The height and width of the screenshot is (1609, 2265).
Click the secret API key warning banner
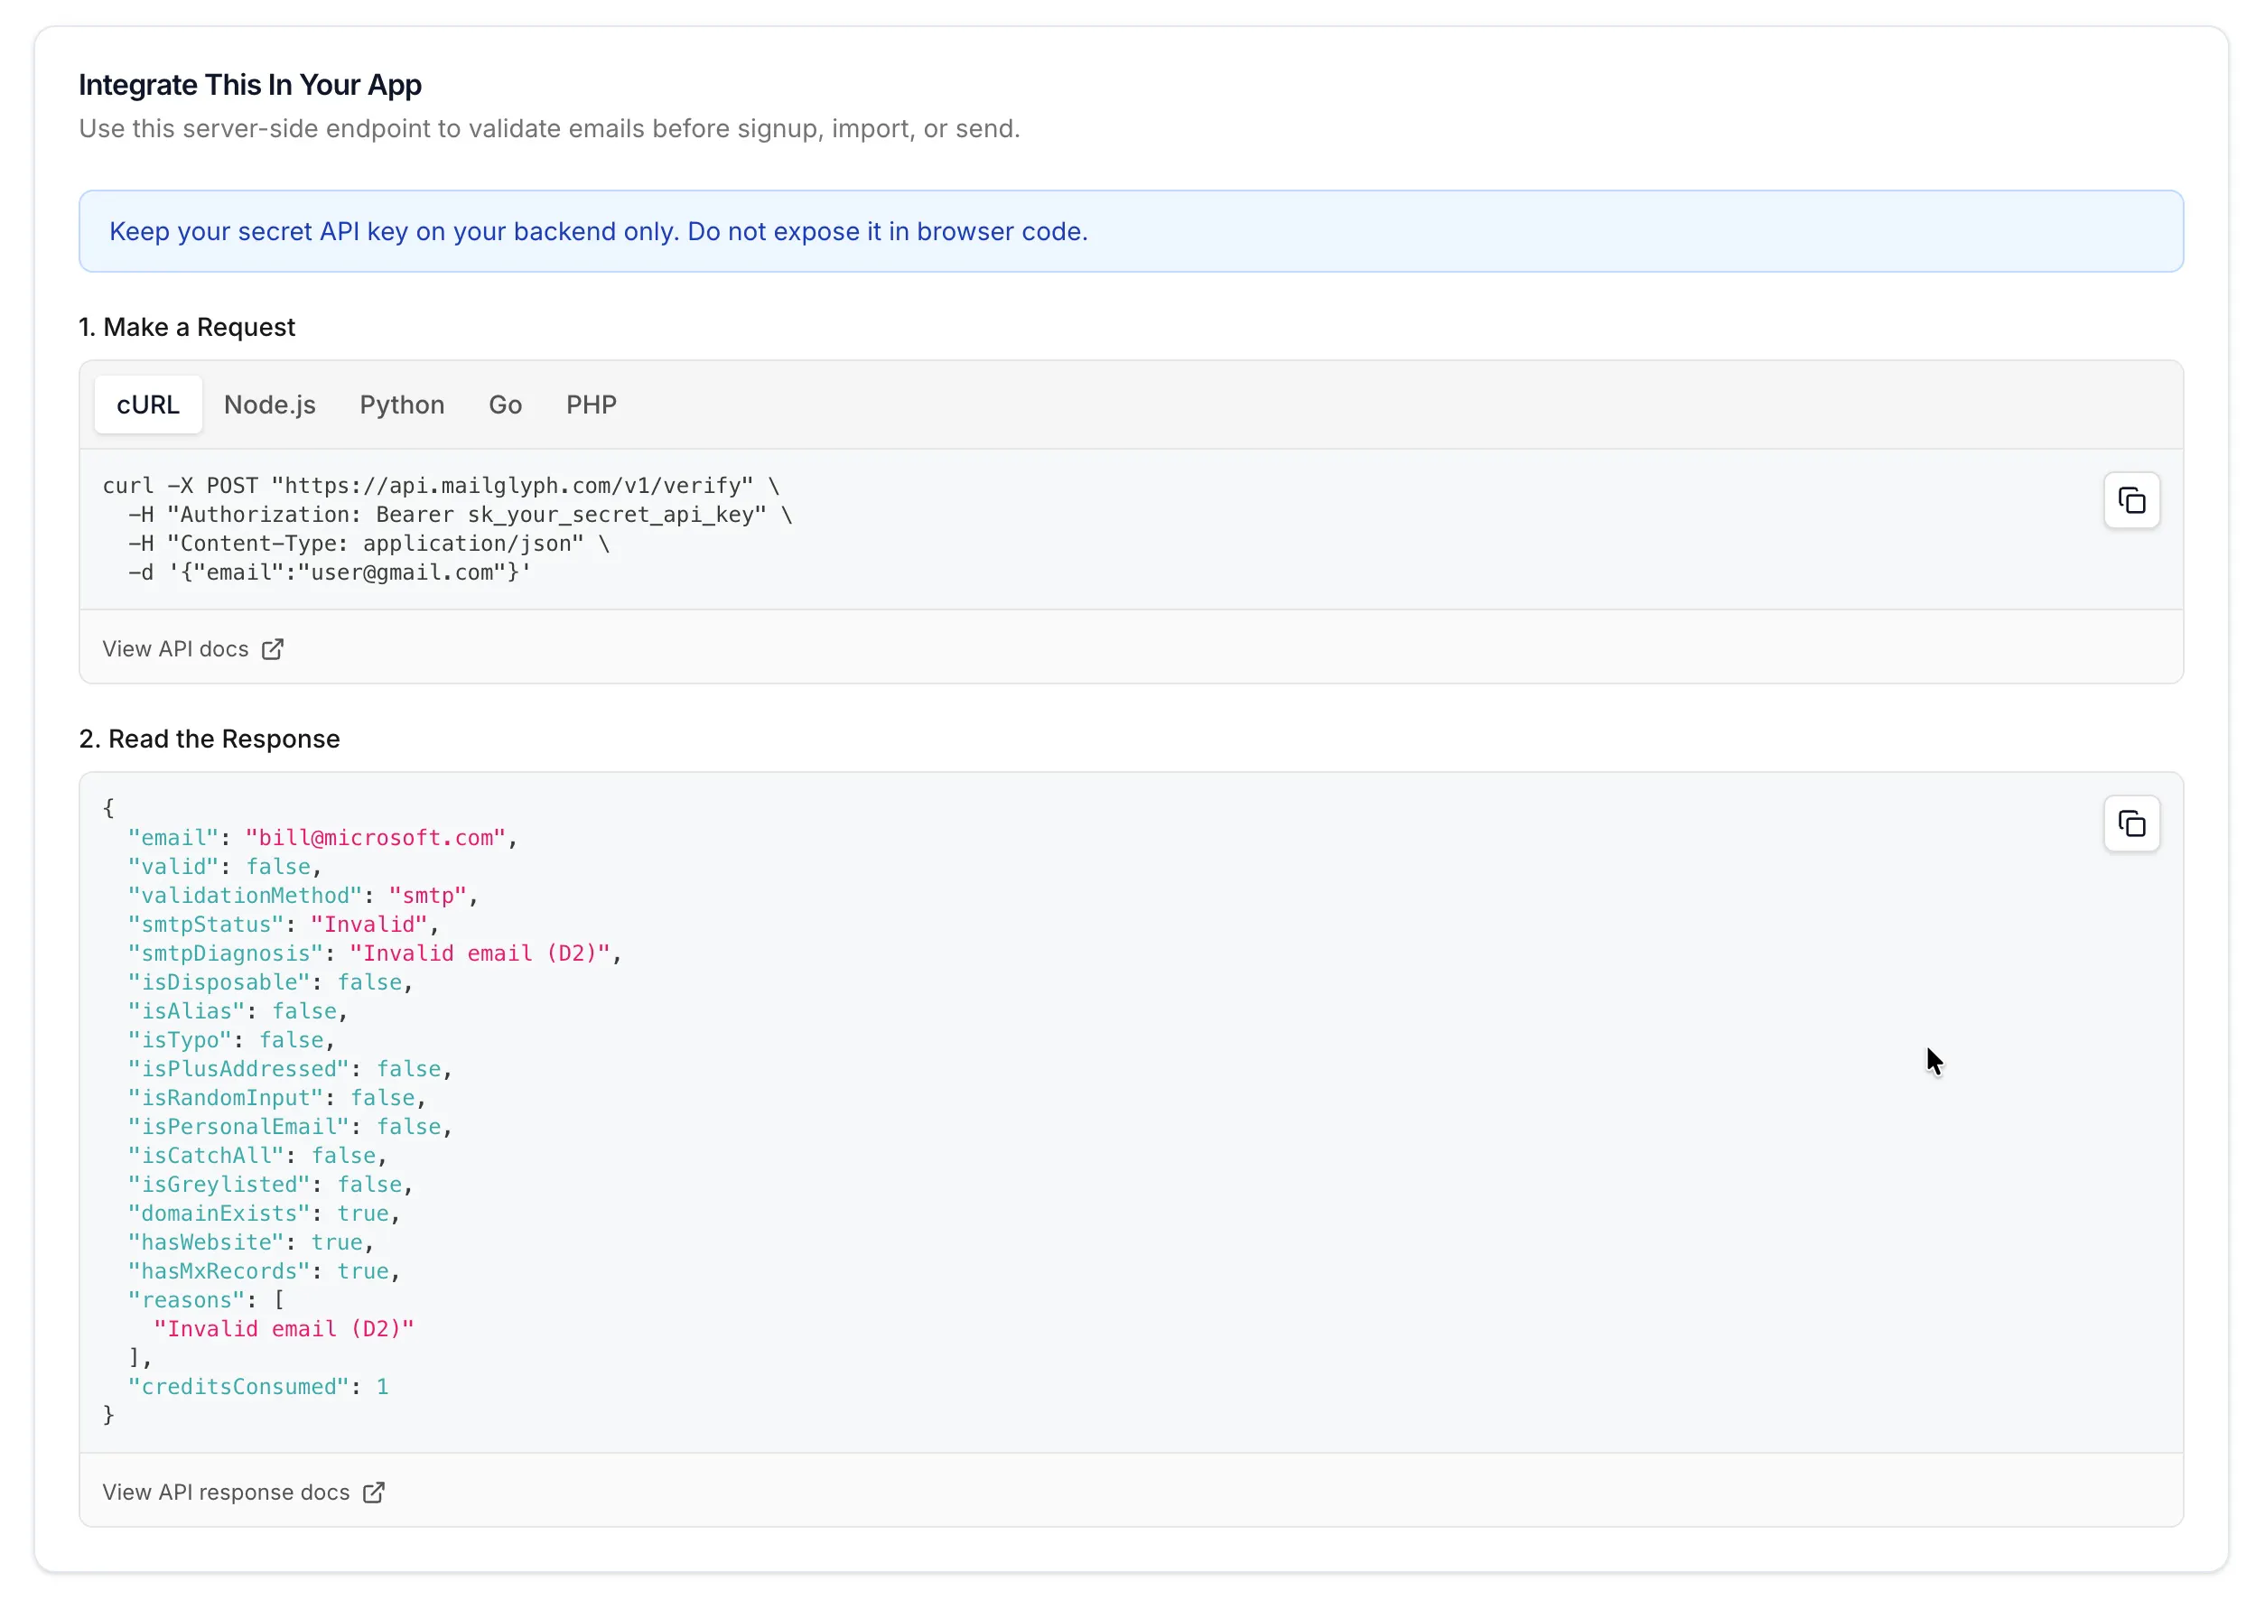(1131, 231)
